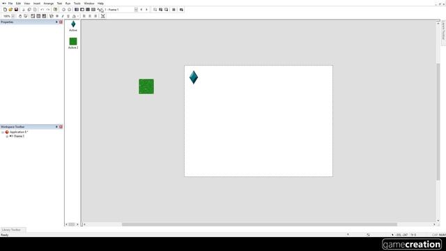
Task: Open the Window menu
Action: [x=89, y=3]
